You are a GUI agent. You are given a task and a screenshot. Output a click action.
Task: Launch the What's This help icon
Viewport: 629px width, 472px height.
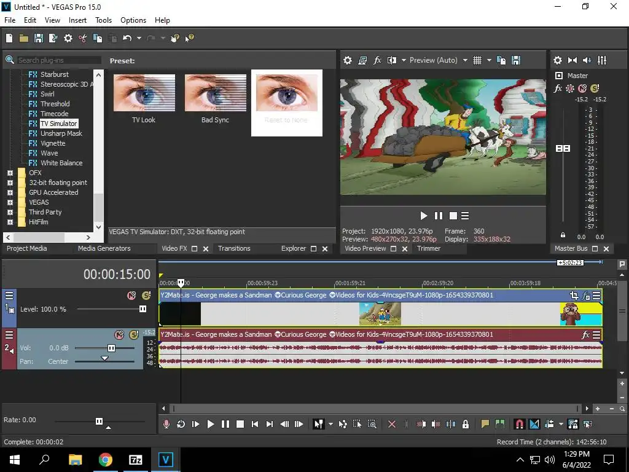pyautogui.click(x=189, y=38)
